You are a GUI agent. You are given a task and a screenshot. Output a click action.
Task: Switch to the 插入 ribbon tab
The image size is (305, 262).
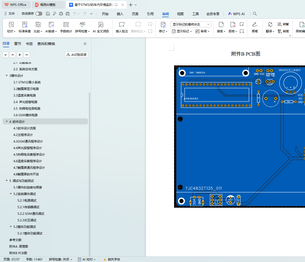point(120,14)
